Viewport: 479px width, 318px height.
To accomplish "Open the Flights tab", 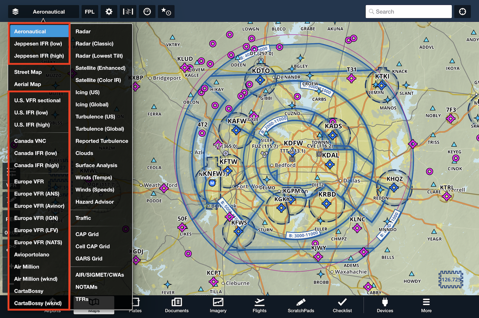I will pos(259,305).
